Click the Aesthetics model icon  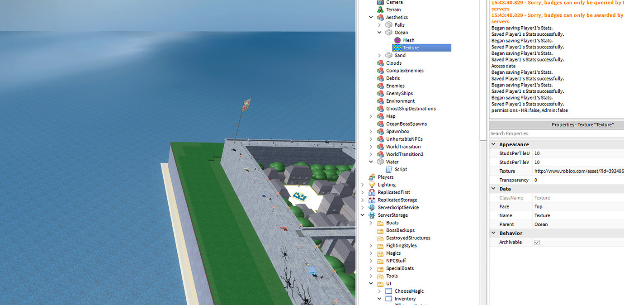tap(380, 17)
